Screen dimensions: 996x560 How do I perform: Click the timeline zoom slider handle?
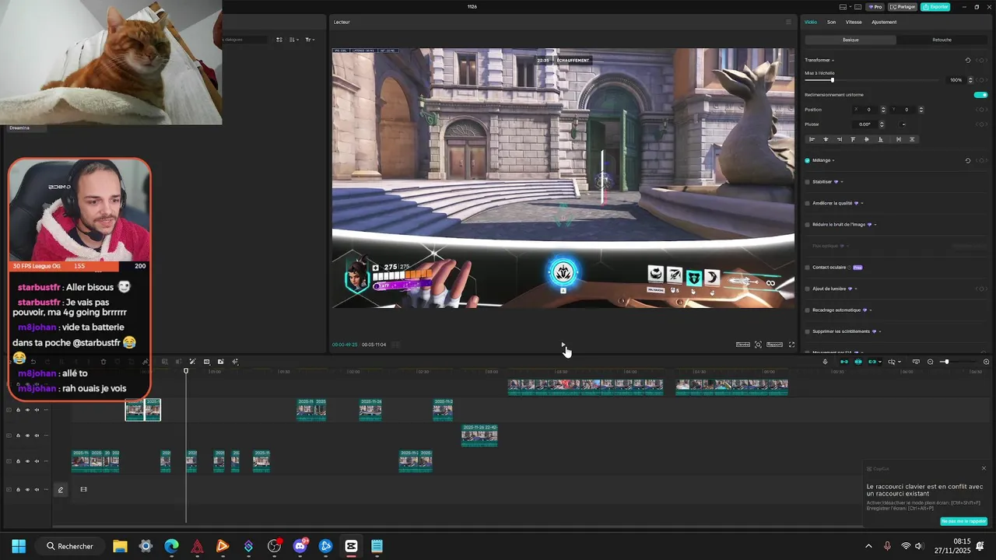pos(946,362)
